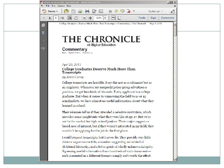Screen dimensions: 224x168
Task: Click the article headline College Graduates Deserve
Action: coord(99,71)
